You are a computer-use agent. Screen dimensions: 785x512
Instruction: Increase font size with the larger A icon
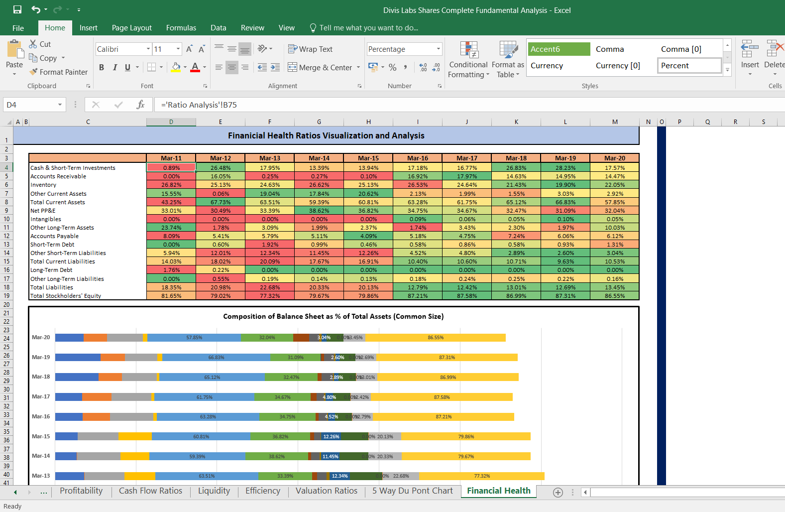point(189,49)
